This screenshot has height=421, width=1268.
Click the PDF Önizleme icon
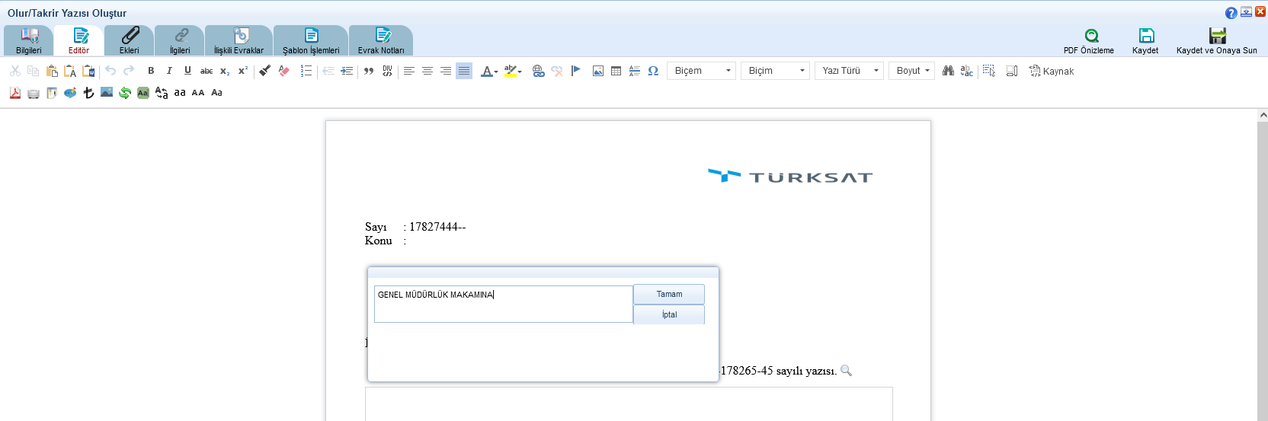pos(1091,36)
